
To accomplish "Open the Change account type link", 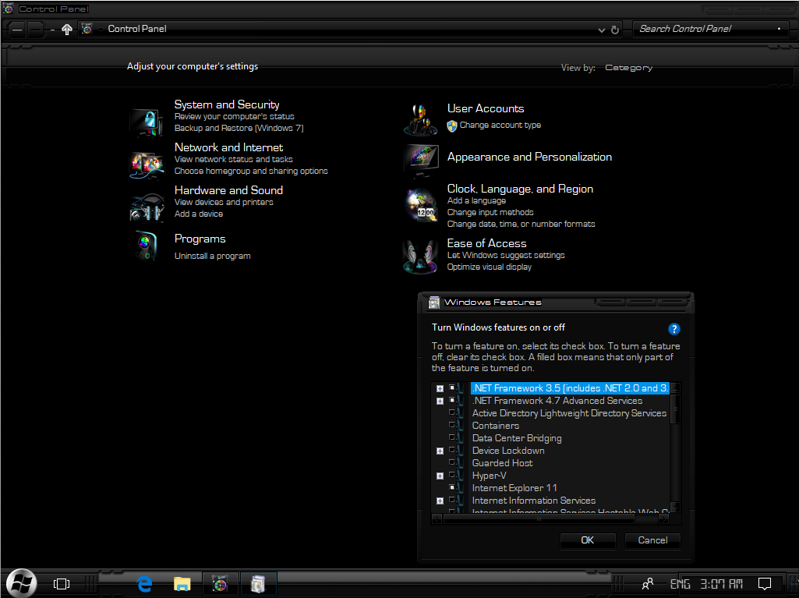I will [500, 126].
